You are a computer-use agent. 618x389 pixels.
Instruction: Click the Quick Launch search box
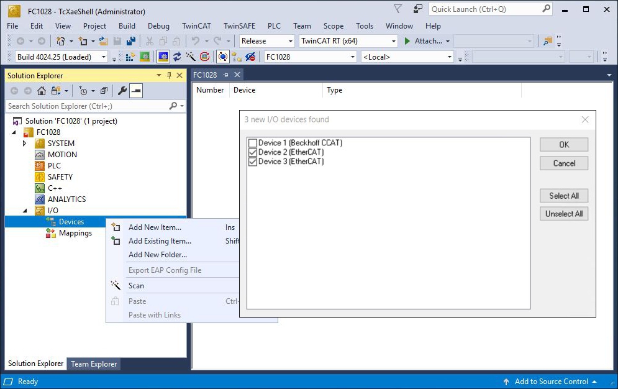(x=490, y=9)
